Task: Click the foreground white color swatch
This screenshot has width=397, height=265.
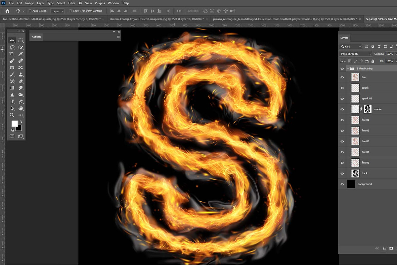Action: (x=14, y=124)
